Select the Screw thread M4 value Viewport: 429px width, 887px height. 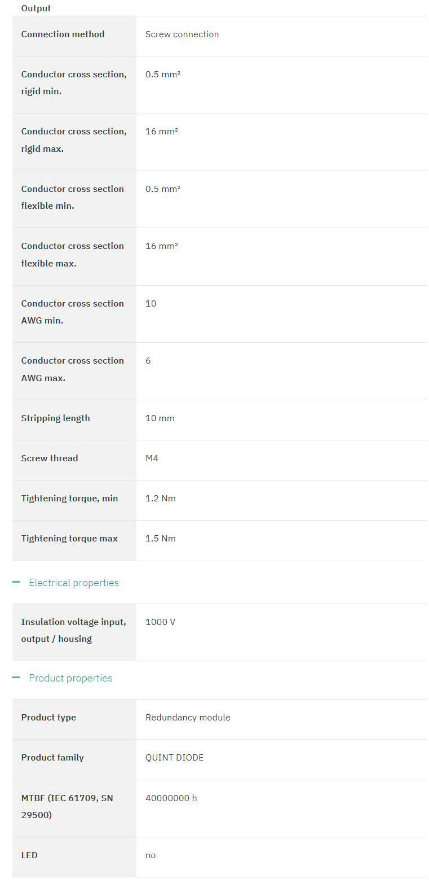point(152,458)
